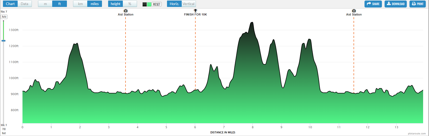Screen dimensions: 429x136
Task: Set elevation units to ft
Action: click(59, 4)
